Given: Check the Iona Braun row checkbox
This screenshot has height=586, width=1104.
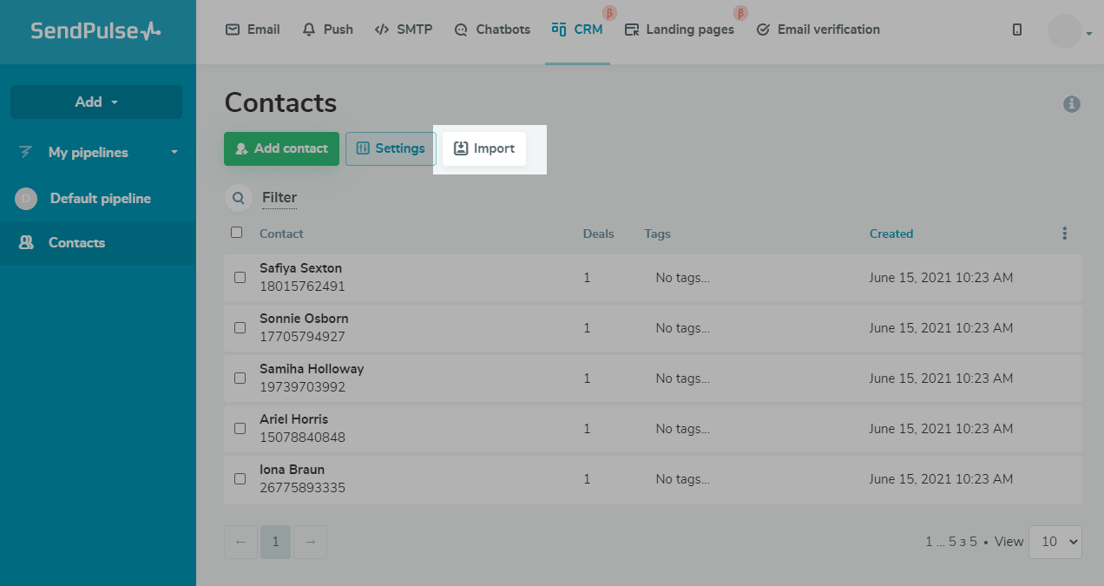Looking at the screenshot, I should (x=240, y=479).
